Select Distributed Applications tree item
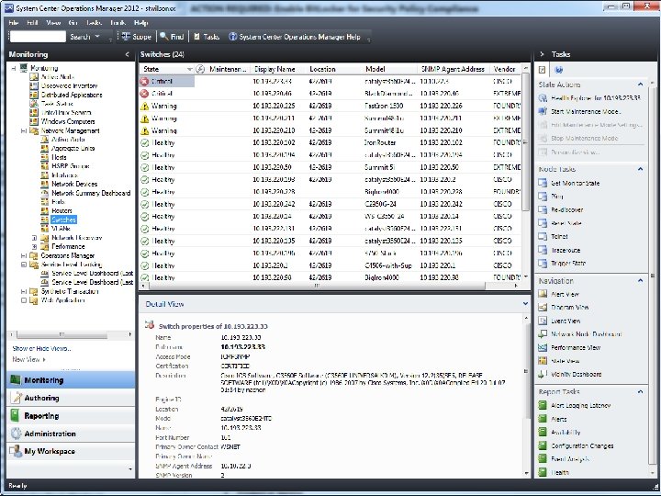 pyautogui.click(x=72, y=95)
